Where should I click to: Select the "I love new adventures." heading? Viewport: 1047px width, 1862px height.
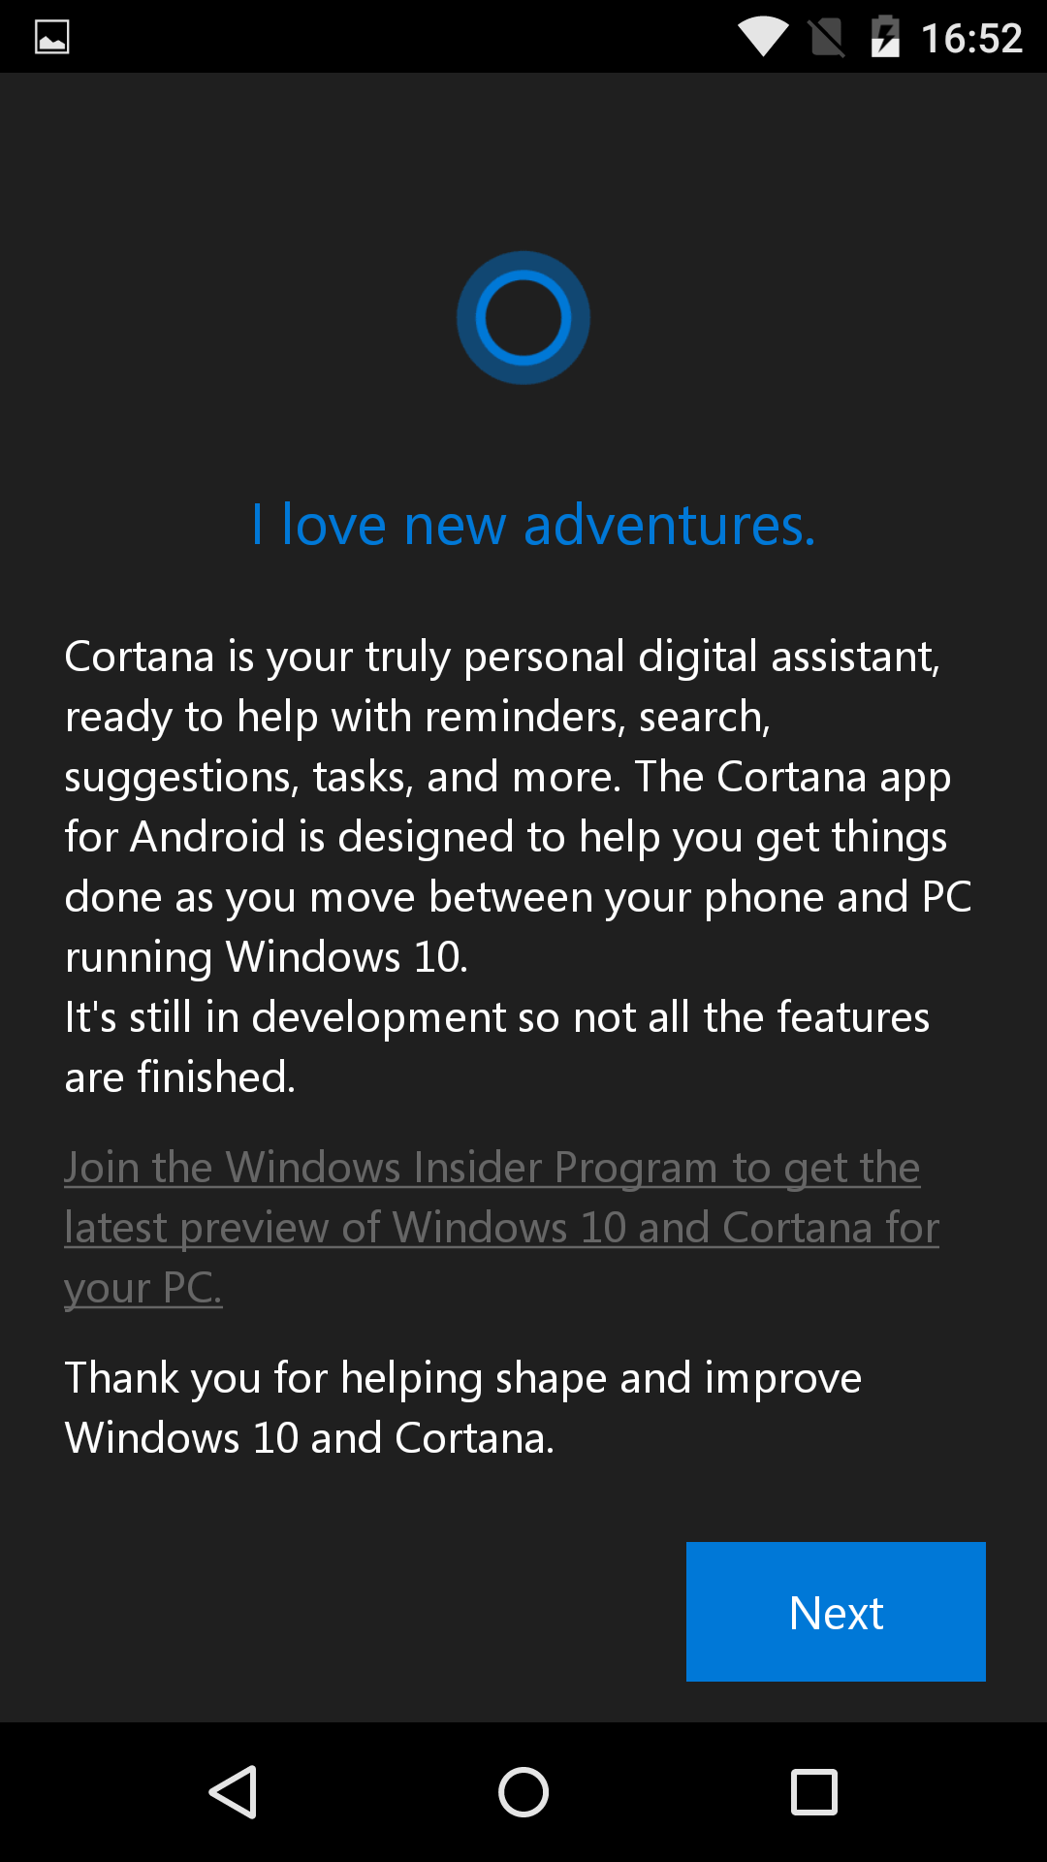(x=531, y=524)
